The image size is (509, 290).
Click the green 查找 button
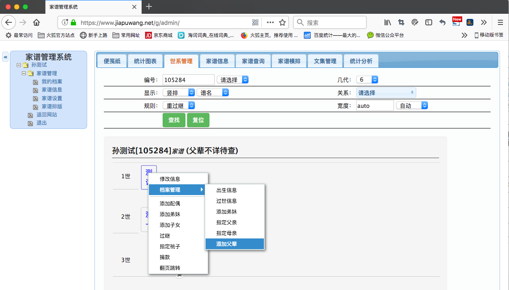[174, 120]
